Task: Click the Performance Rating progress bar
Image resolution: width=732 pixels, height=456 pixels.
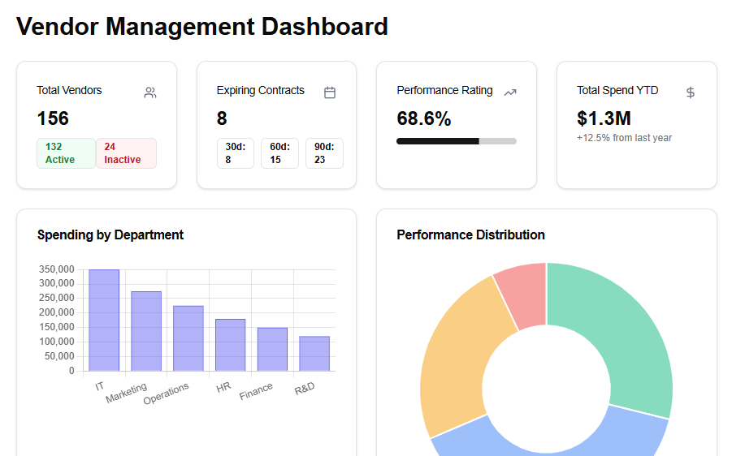Action: [x=457, y=141]
